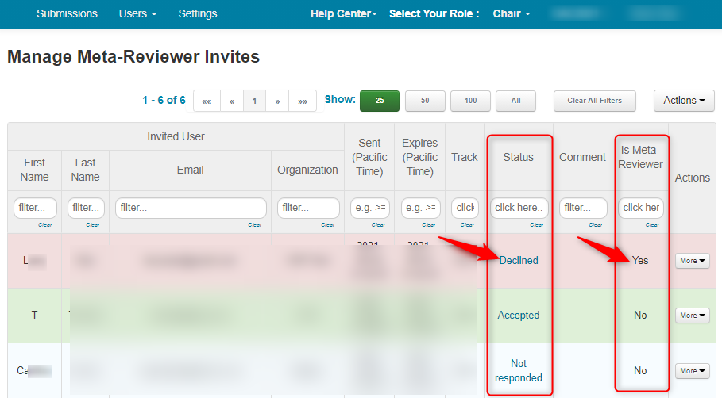The width and height of the screenshot is (722, 398).
Task: Click the Is Meta-Reviewer column header
Action: coord(640,157)
